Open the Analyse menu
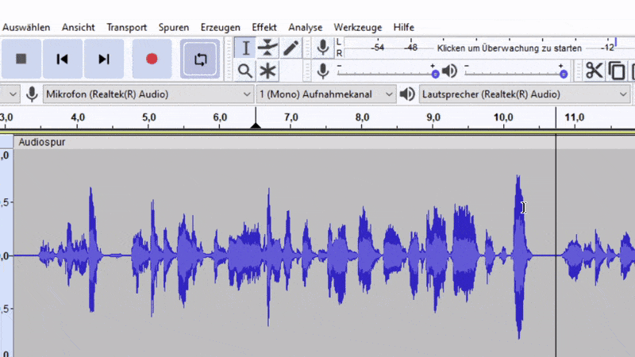Viewport: 635px width, 357px height. click(306, 28)
